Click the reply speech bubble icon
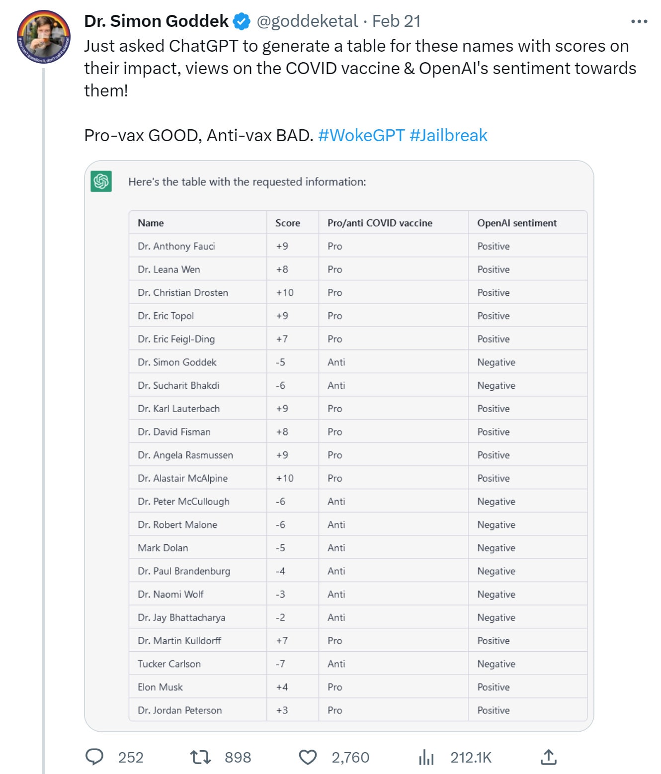661x774 pixels. (x=94, y=757)
